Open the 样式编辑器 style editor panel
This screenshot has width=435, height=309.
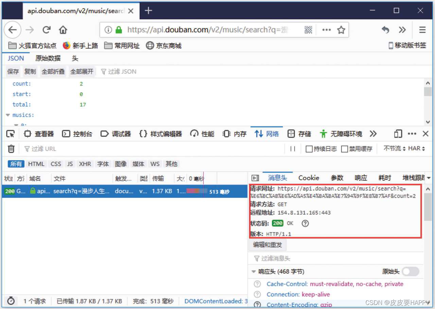point(160,134)
